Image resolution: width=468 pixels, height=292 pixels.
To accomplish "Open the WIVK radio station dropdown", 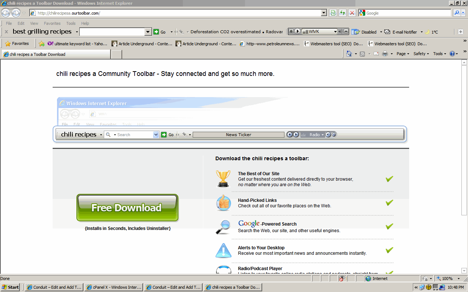I will coord(335,31).
